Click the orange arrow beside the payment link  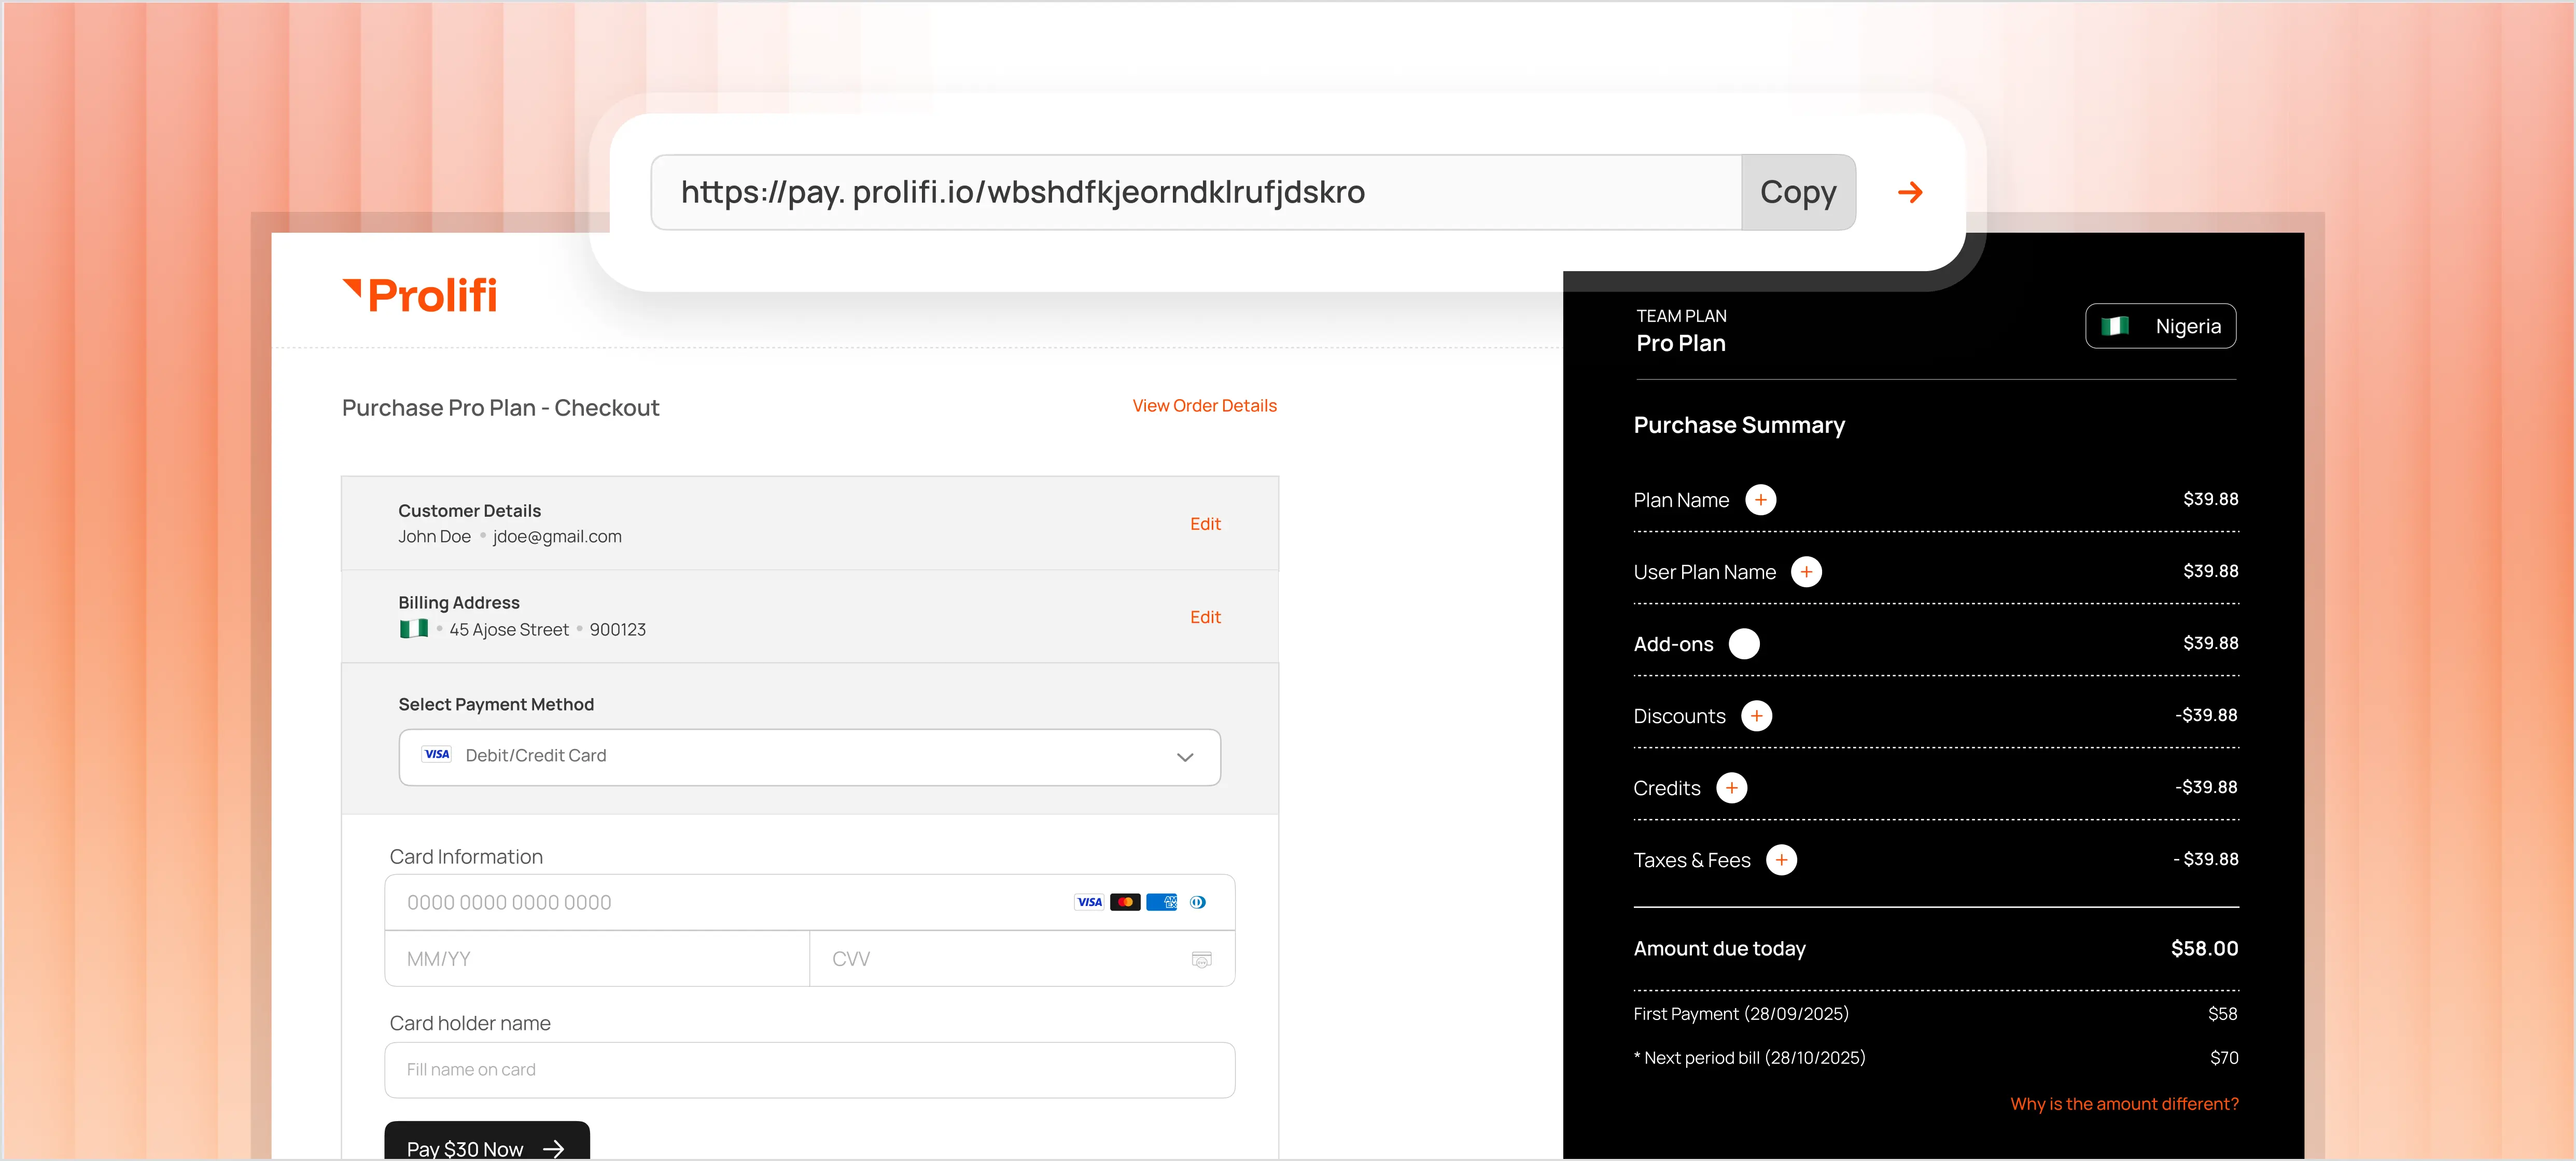(1910, 192)
